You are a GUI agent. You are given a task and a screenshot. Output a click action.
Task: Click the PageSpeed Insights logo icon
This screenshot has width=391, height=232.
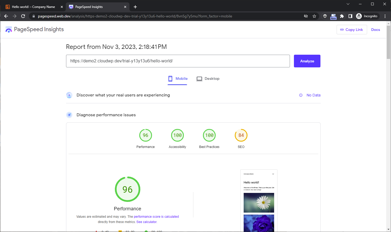point(9,29)
